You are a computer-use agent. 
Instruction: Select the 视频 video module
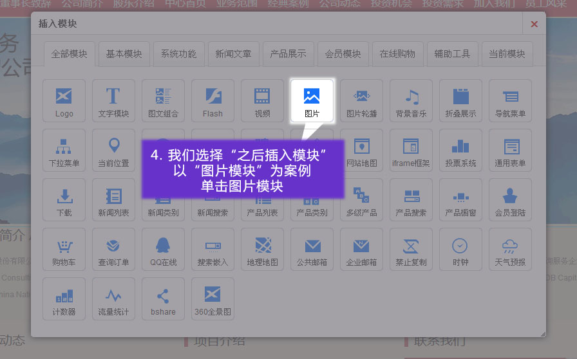coord(262,100)
